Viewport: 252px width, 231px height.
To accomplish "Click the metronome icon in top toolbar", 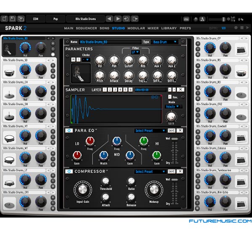I will (202, 19).
